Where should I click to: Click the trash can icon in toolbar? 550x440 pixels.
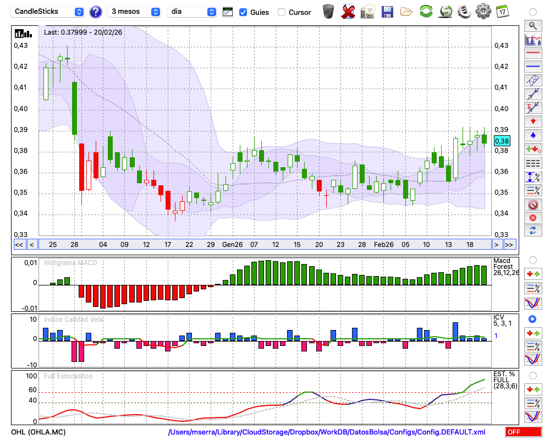328,11
